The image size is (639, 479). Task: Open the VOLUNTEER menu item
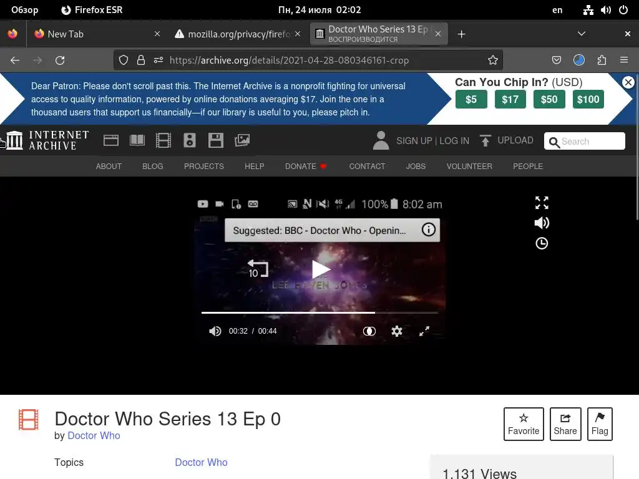click(x=469, y=166)
